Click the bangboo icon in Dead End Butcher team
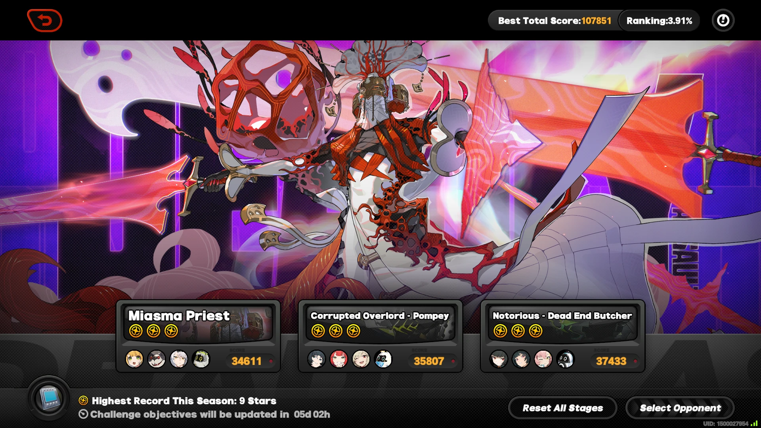Viewport: 761px width, 428px height. coord(566,359)
